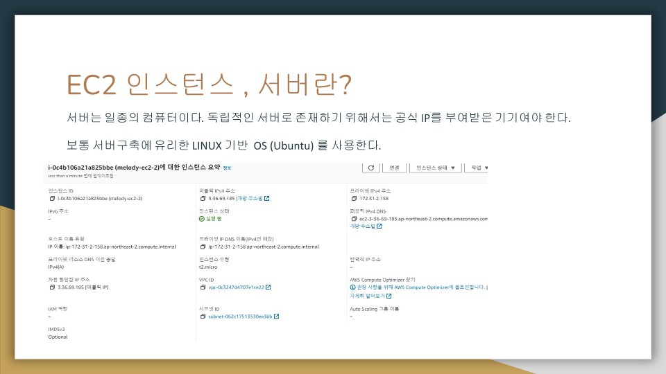The height and width of the screenshot is (374, 666).
Task: Copy the instance ID i-0c4b106a21a825bbe
Action: pyautogui.click(x=52, y=199)
